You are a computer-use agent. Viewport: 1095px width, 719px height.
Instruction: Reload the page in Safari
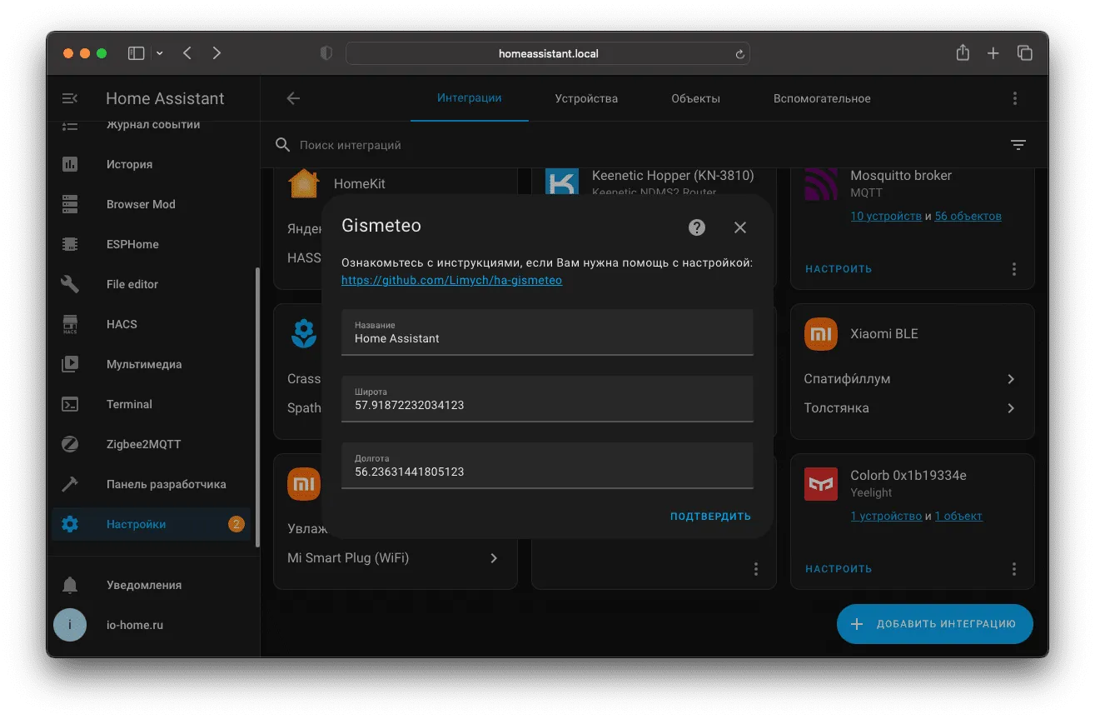click(739, 54)
